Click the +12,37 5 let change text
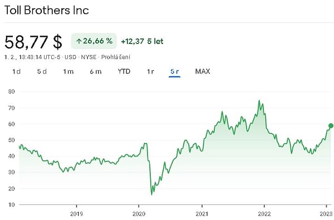Screen dimensions: 334x220 point(142,41)
